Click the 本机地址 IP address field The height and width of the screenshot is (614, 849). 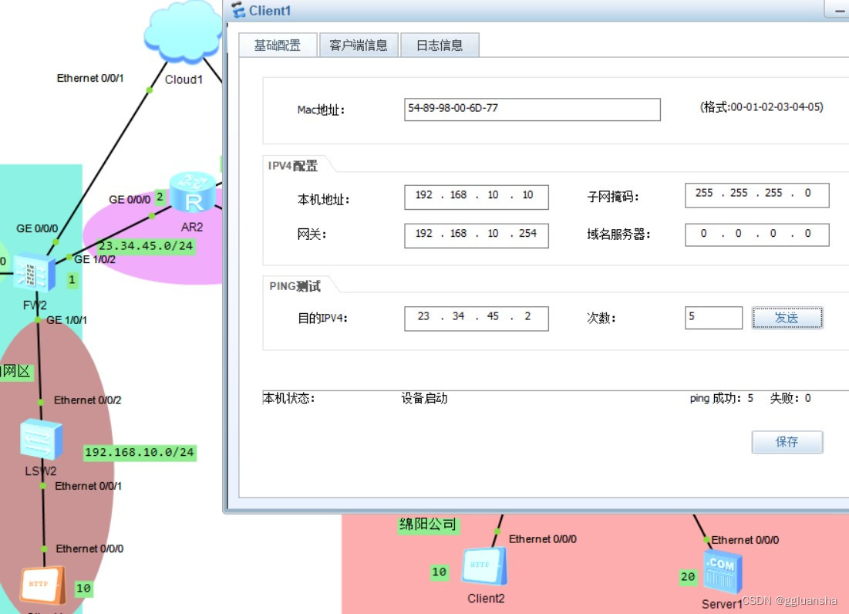(x=476, y=197)
